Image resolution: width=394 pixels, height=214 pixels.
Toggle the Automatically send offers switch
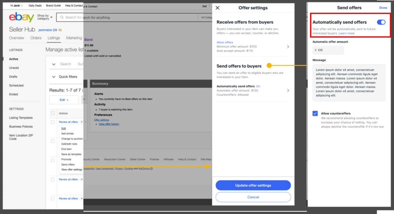click(381, 22)
